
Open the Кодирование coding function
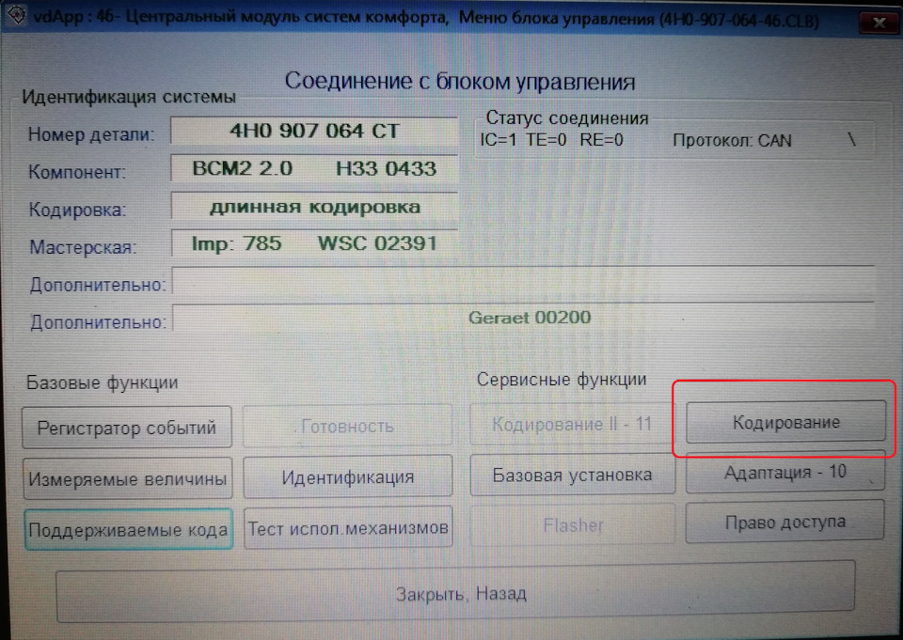coord(785,422)
